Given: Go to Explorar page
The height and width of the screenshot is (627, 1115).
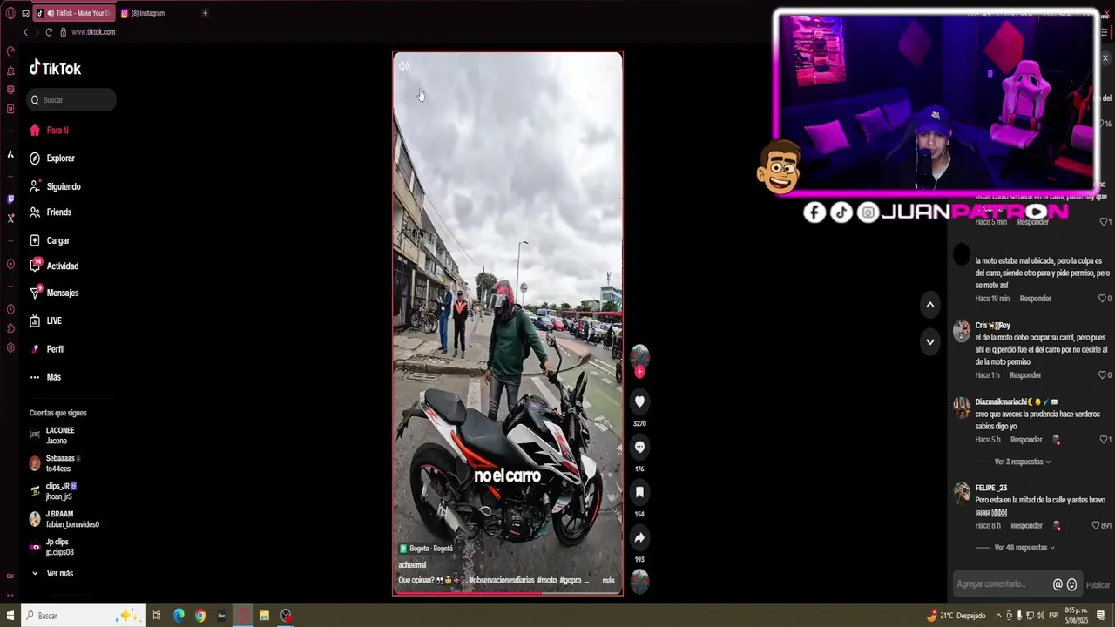Looking at the screenshot, I should point(52,158).
